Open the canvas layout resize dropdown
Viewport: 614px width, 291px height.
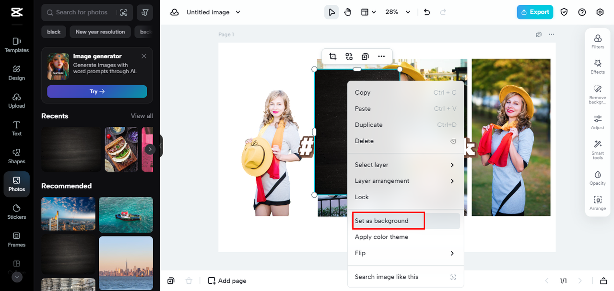coord(368,12)
